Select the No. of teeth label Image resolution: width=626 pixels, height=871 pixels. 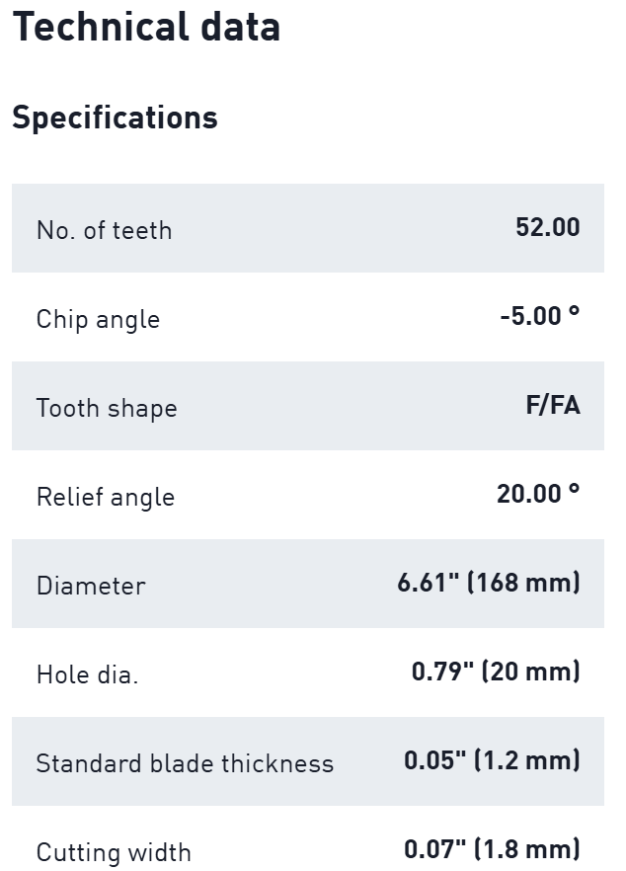104,230
